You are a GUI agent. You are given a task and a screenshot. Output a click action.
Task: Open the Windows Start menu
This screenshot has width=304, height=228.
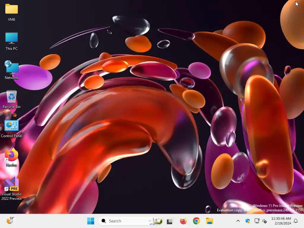tap(91, 221)
